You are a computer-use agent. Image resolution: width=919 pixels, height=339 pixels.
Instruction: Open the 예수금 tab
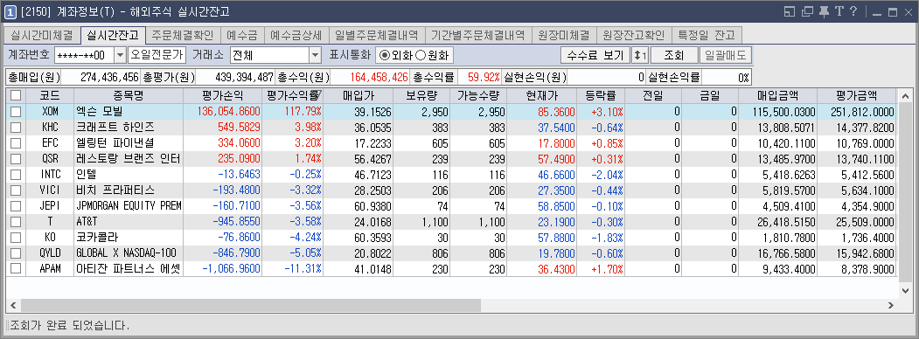tap(242, 35)
